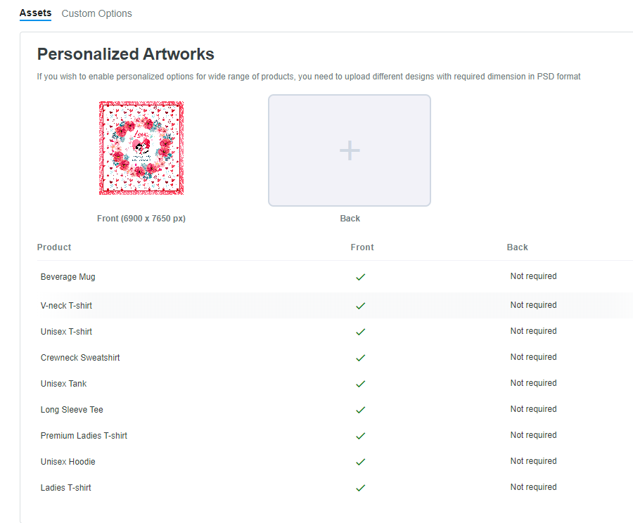This screenshot has width=633, height=523.
Task: Switch to the Custom Options tab
Action: [96, 13]
